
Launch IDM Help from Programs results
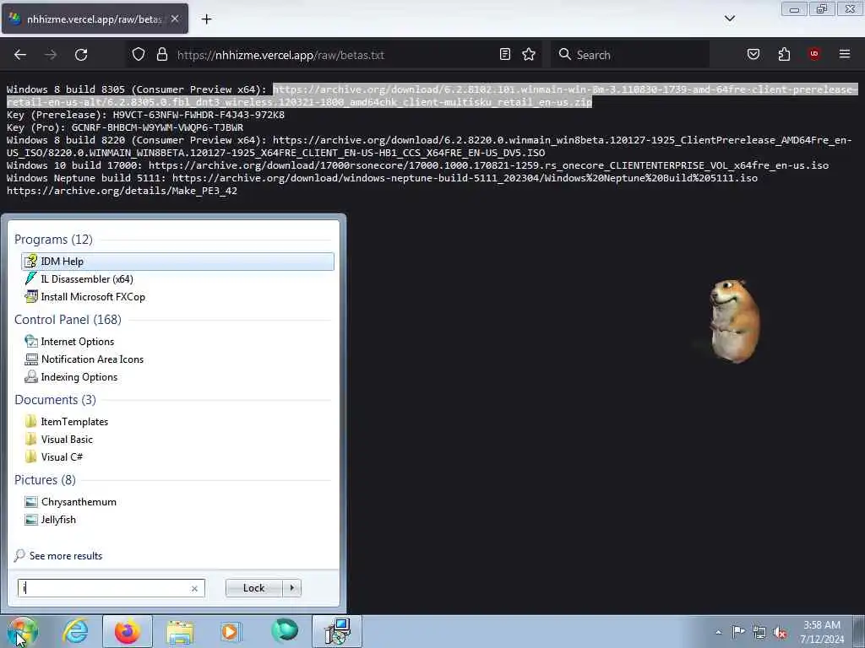click(x=177, y=262)
